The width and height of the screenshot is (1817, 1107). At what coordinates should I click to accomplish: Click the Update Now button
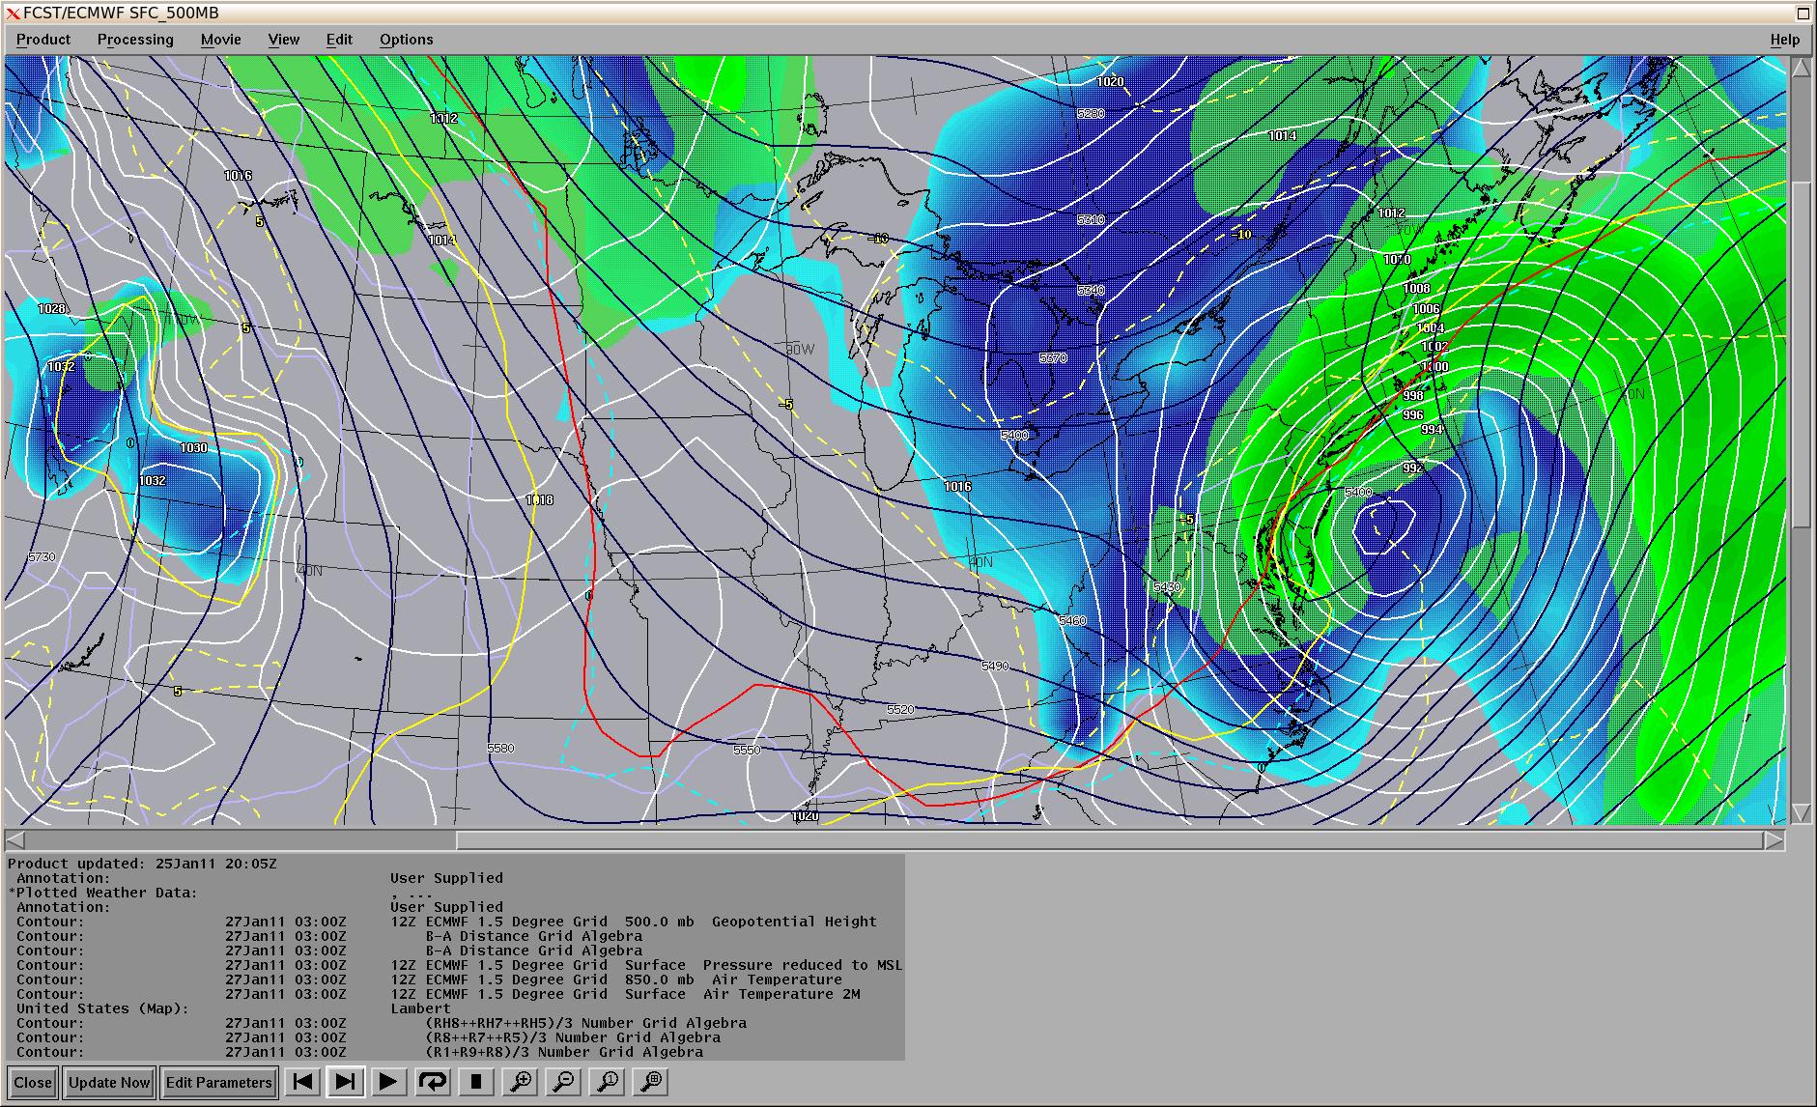109,1082
